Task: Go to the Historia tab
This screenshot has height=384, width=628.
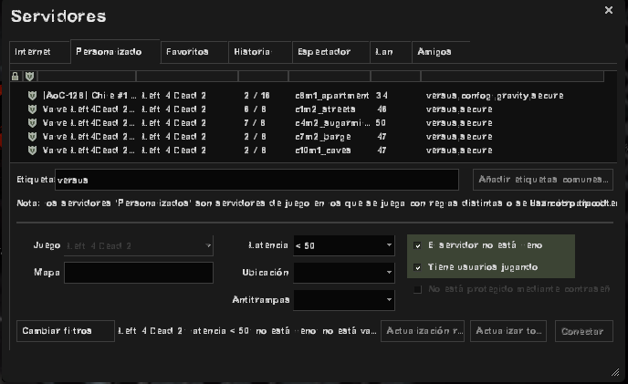Action: (x=260, y=52)
